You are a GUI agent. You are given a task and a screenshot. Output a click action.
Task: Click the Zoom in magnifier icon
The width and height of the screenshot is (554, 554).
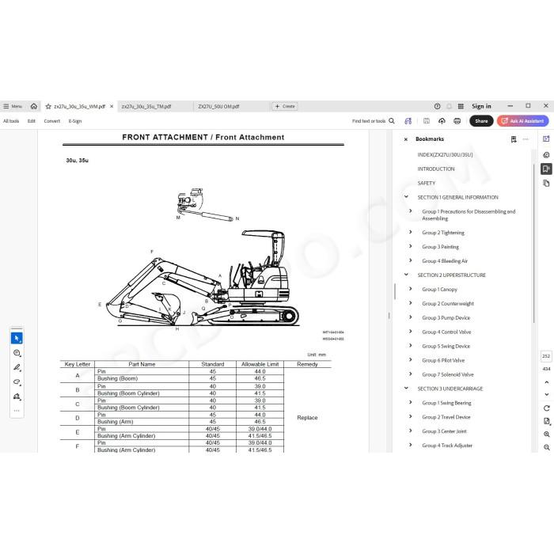(x=547, y=434)
